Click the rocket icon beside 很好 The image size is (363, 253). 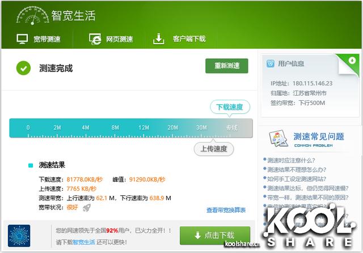(x=87, y=208)
